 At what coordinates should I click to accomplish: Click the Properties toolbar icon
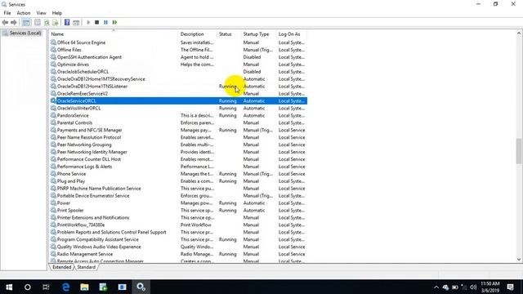click(x=38, y=22)
